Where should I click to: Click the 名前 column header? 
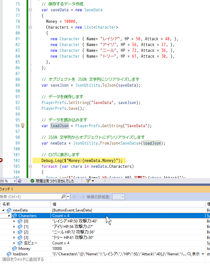(x=25, y=204)
